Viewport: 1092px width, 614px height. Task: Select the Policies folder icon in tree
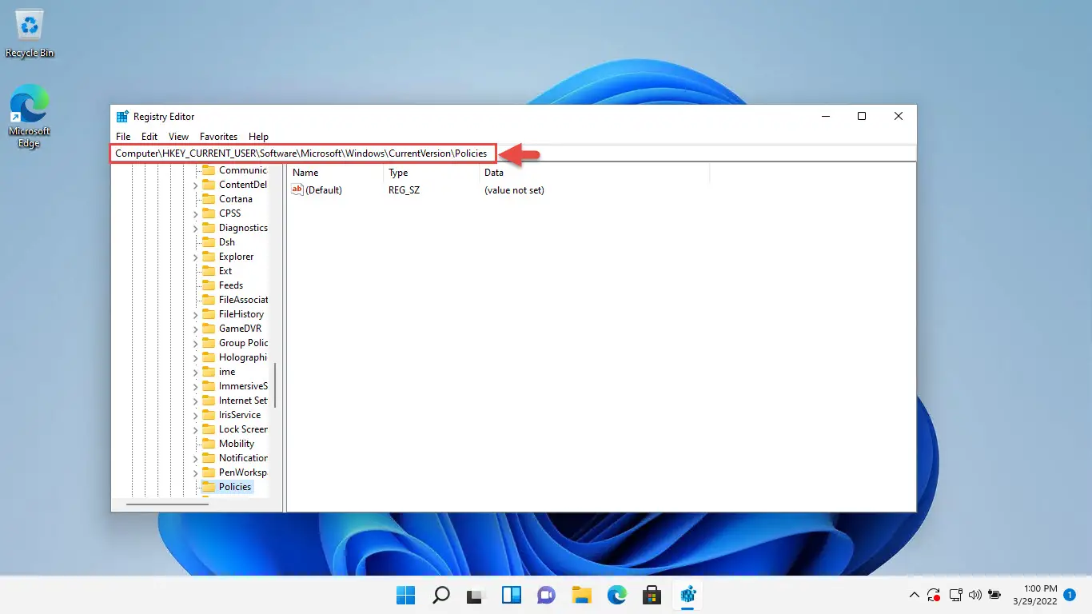click(x=209, y=486)
